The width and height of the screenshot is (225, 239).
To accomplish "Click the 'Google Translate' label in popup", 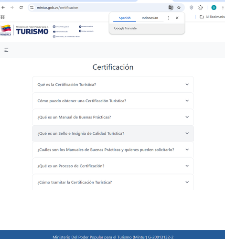I will (125, 28).
